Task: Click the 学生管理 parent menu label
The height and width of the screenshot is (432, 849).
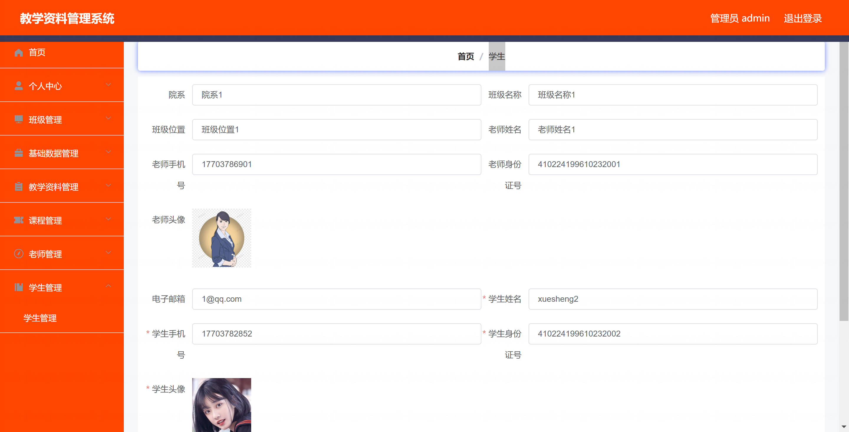Action: (x=45, y=288)
